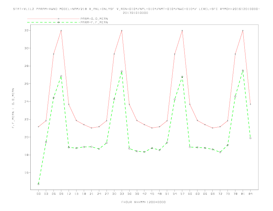Click x-axis tick label 60
Viewport: 273px width, 211px height.
[190, 194]
